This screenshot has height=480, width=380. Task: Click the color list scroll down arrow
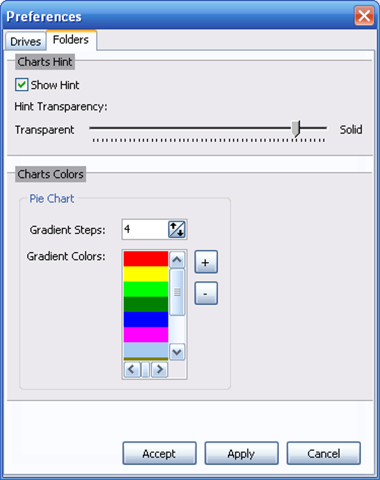point(177,352)
